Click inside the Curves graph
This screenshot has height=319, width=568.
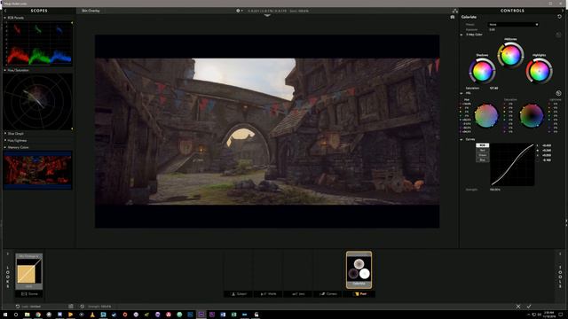point(512,165)
